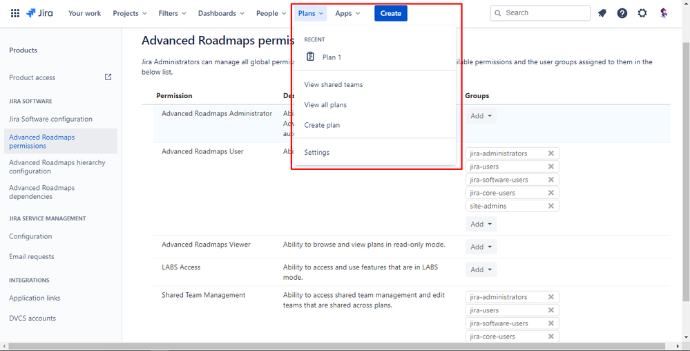Open Application links in sidebar
This screenshot has width=690, height=351.
35,298
